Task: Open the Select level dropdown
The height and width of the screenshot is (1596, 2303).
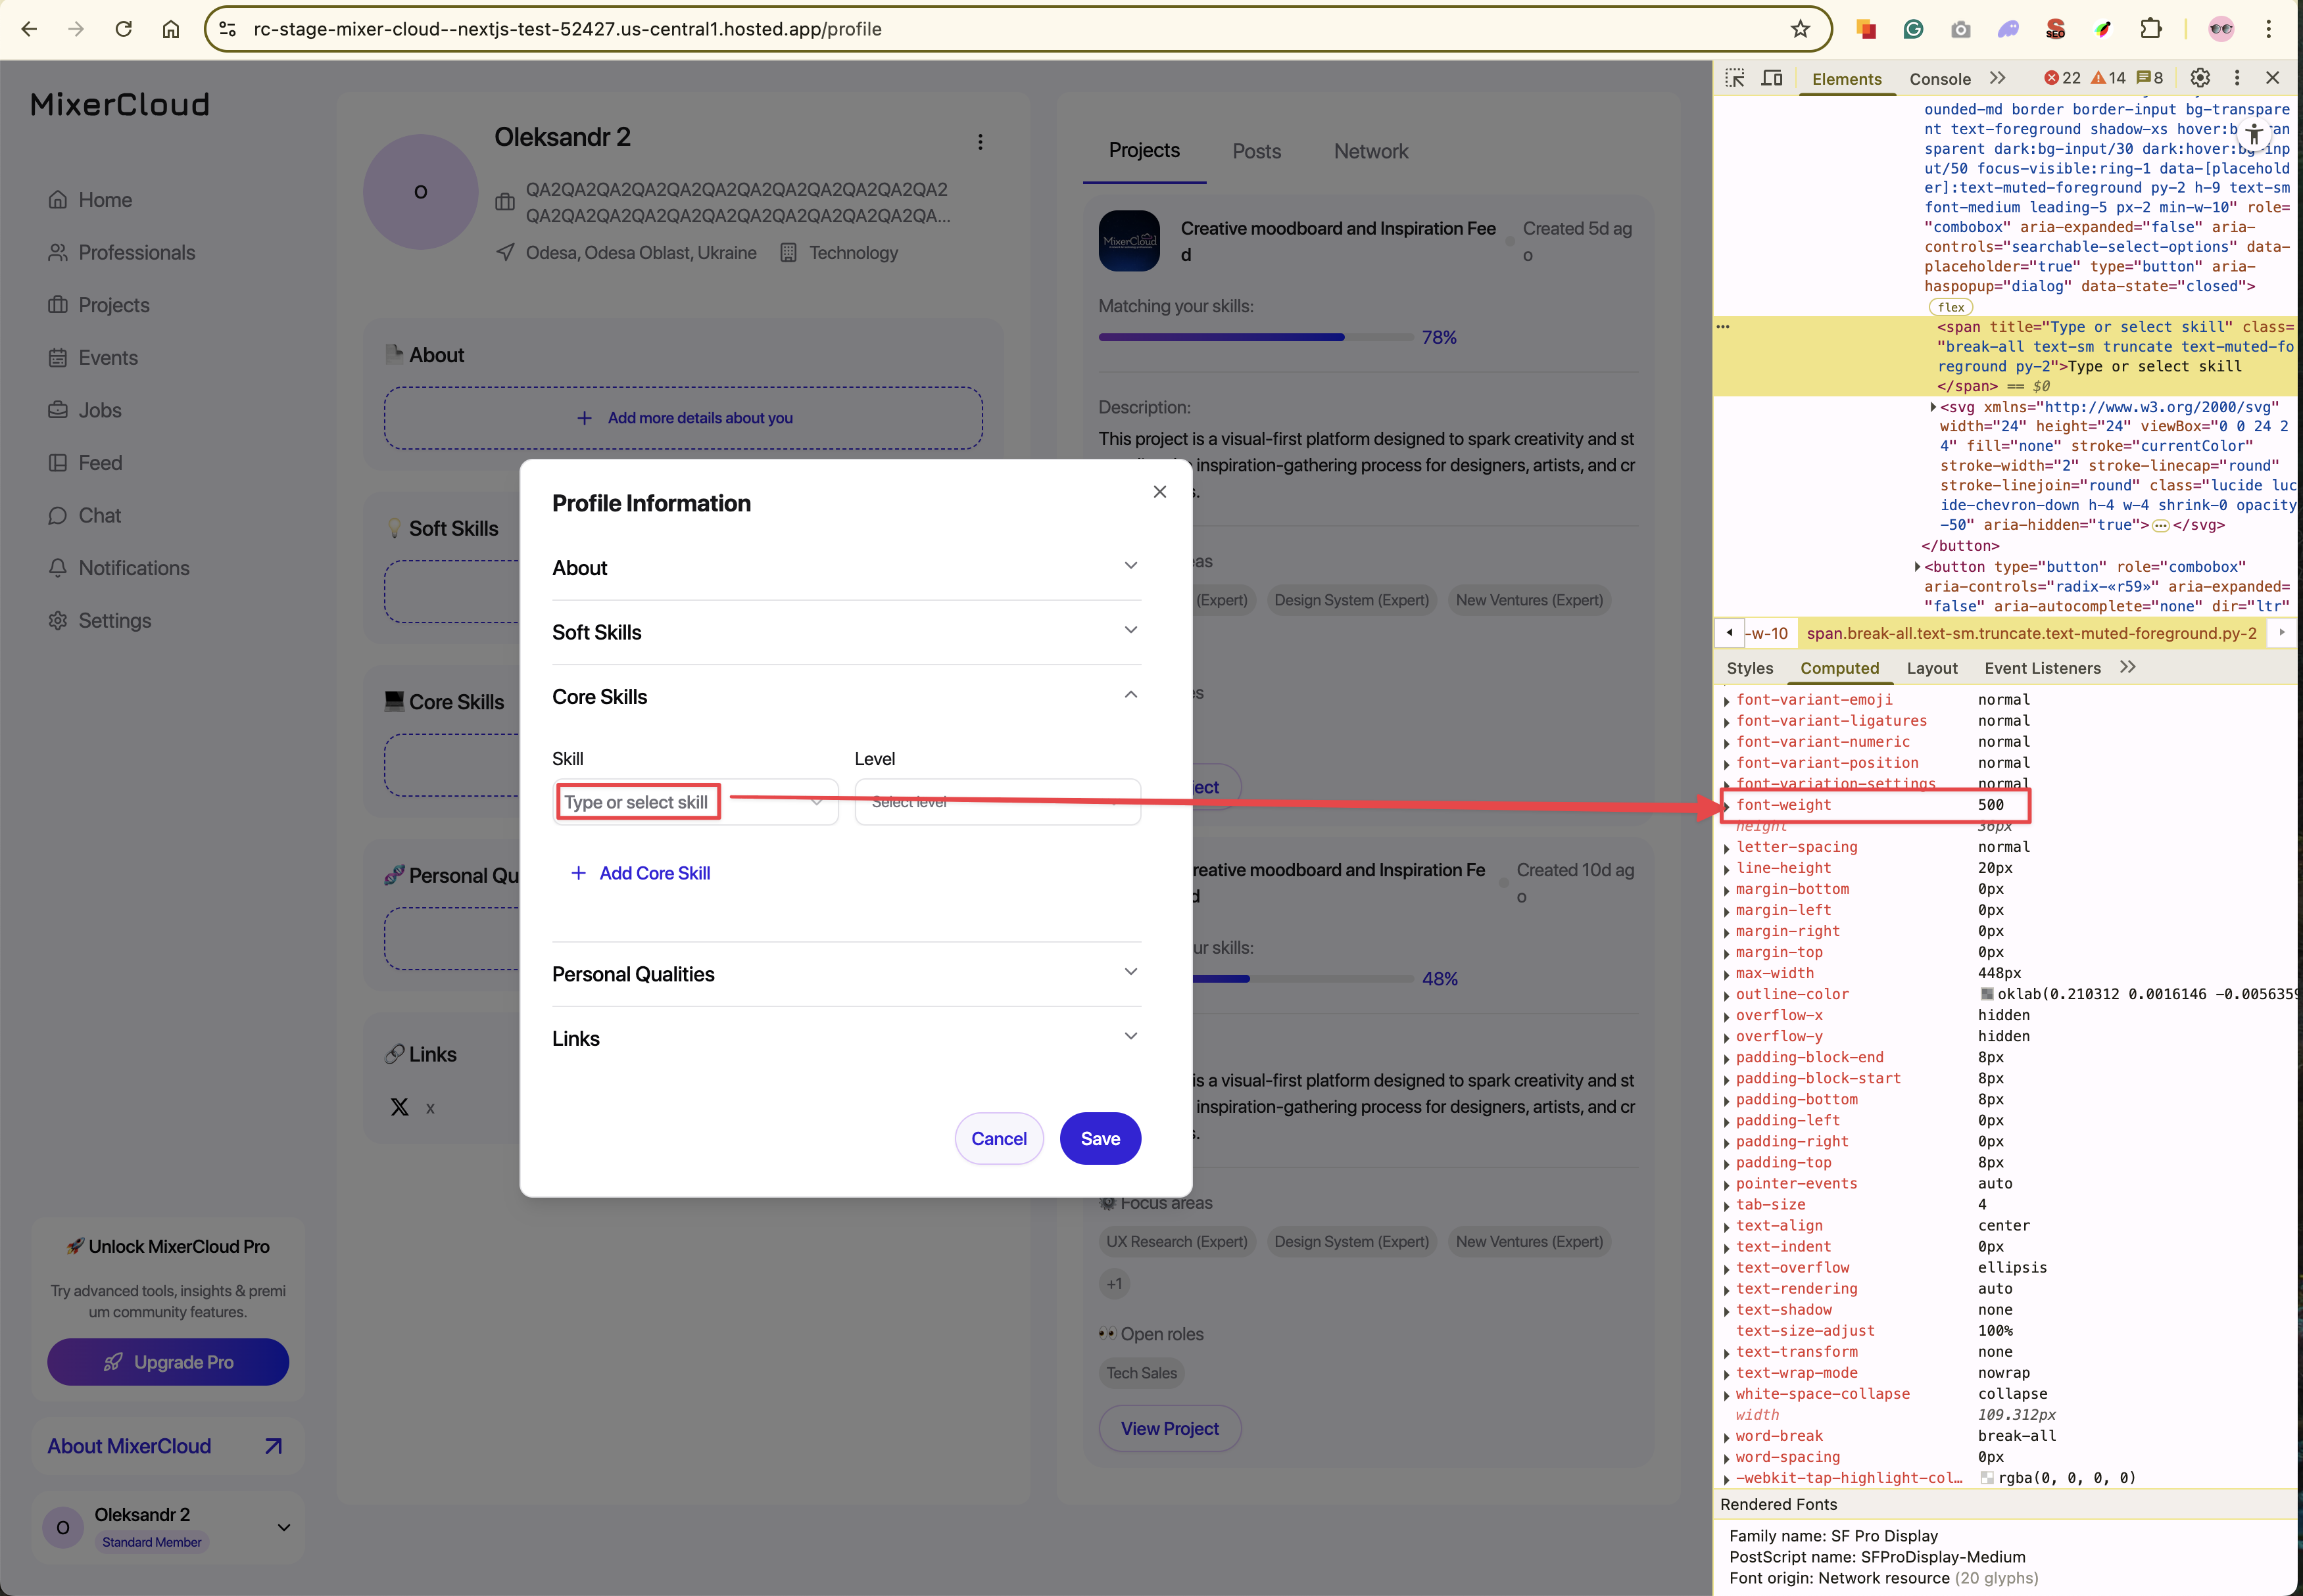Action: (996, 802)
